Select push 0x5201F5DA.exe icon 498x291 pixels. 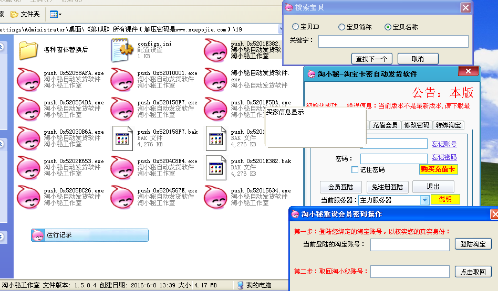tap(215, 109)
